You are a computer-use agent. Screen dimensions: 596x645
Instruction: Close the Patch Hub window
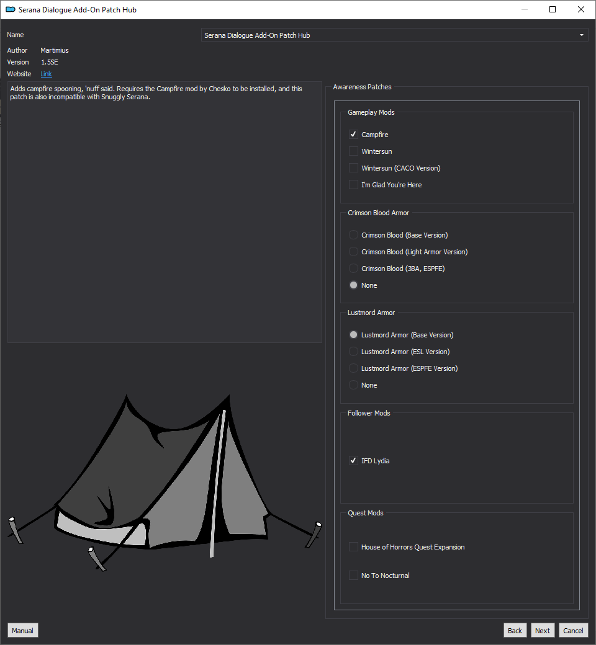click(581, 9)
